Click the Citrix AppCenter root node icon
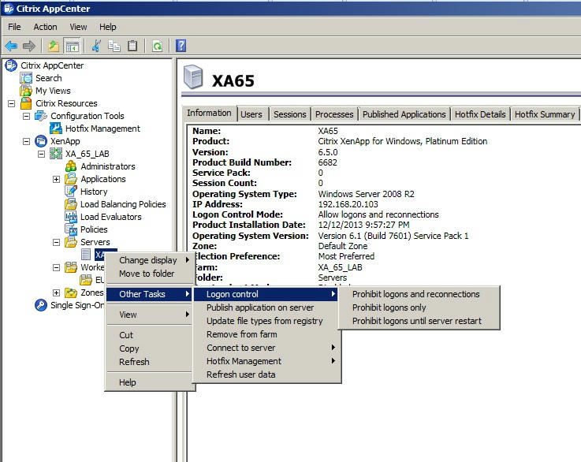Viewport: 581px width, 462px height. (11, 65)
